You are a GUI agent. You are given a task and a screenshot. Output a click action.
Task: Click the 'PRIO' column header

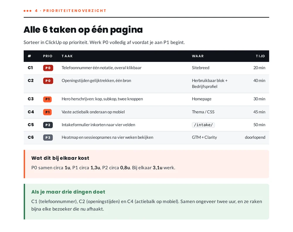coord(48,56)
